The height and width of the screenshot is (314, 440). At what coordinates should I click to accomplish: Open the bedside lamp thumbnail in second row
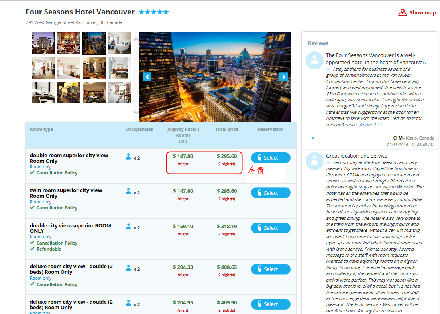(69, 68)
